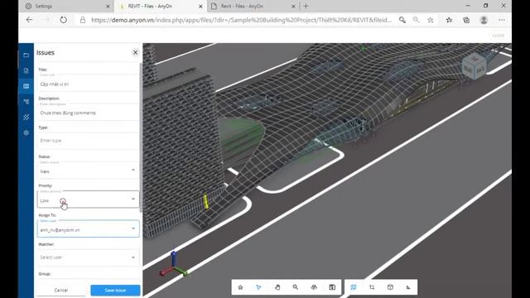Close the Settings browser tab
Viewport: 530px width, 298px height.
click(108, 6)
